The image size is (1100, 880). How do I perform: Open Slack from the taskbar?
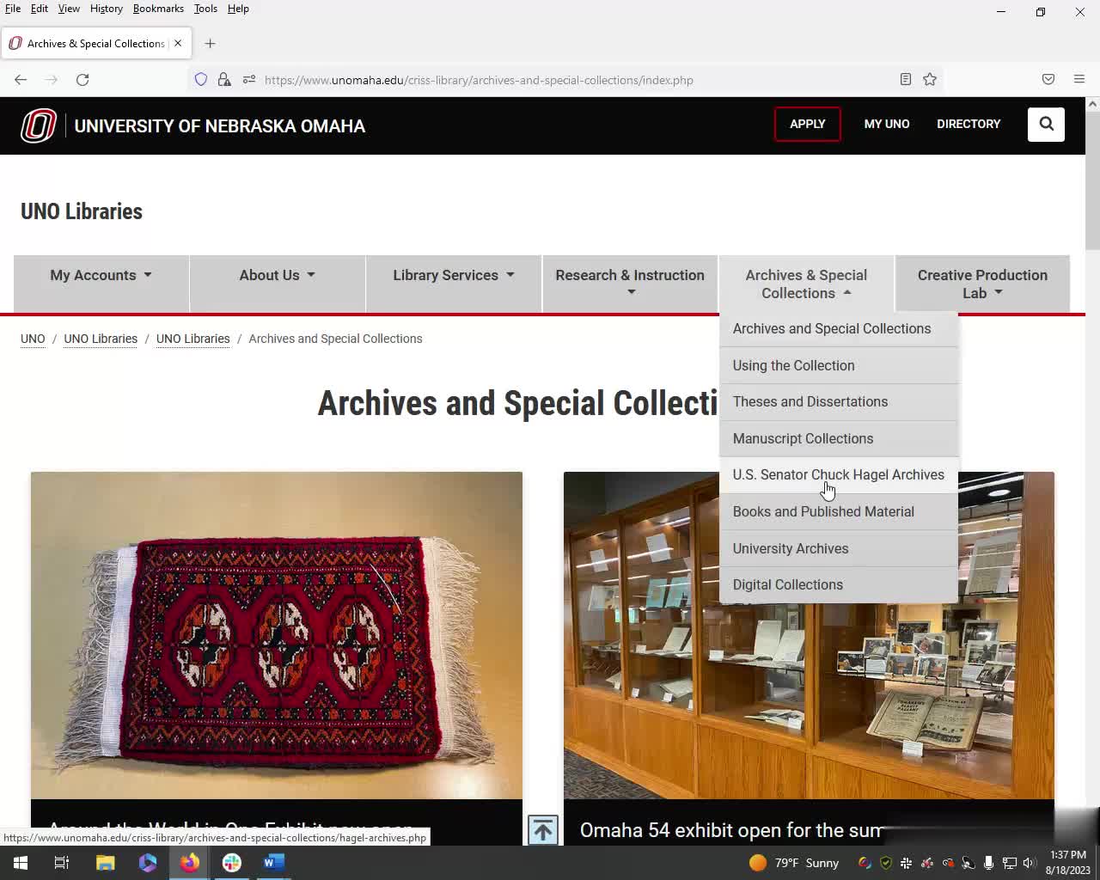[232, 863]
